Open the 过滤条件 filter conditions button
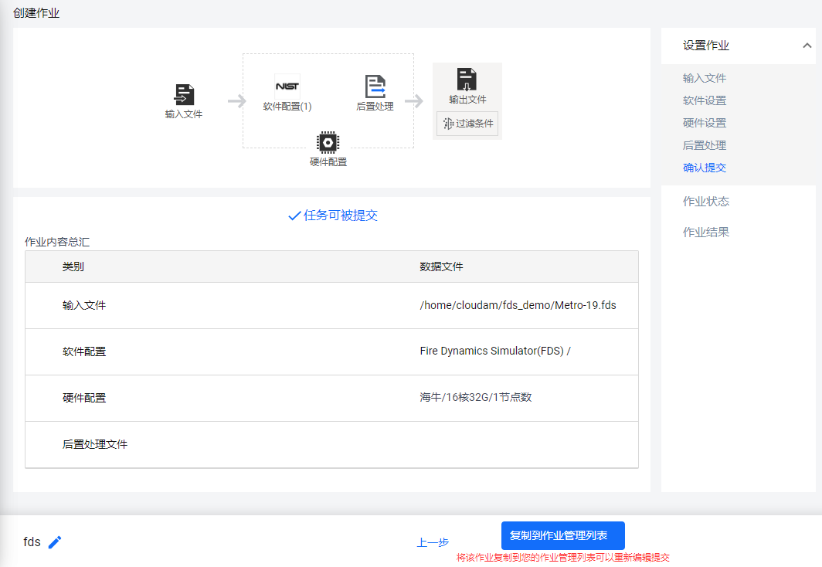Screen dimensions: 822x567 [467, 124]
